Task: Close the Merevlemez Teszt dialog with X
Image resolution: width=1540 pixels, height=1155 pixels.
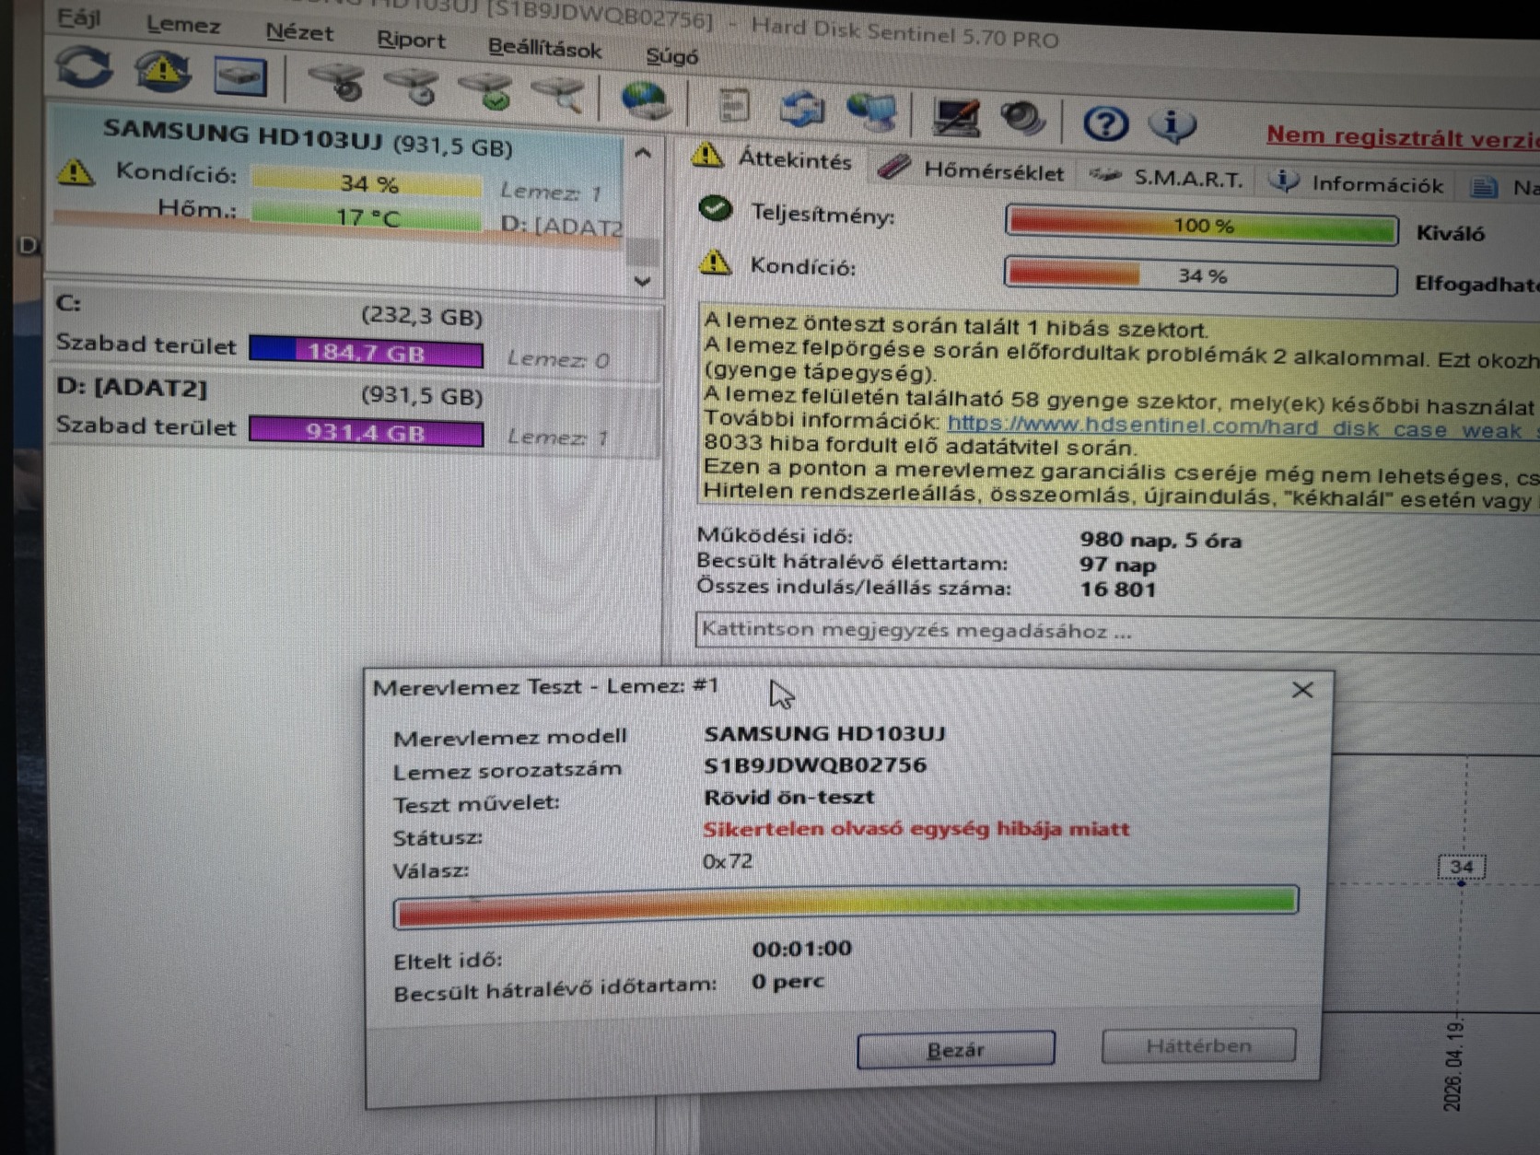Action: coord(1302,690)
